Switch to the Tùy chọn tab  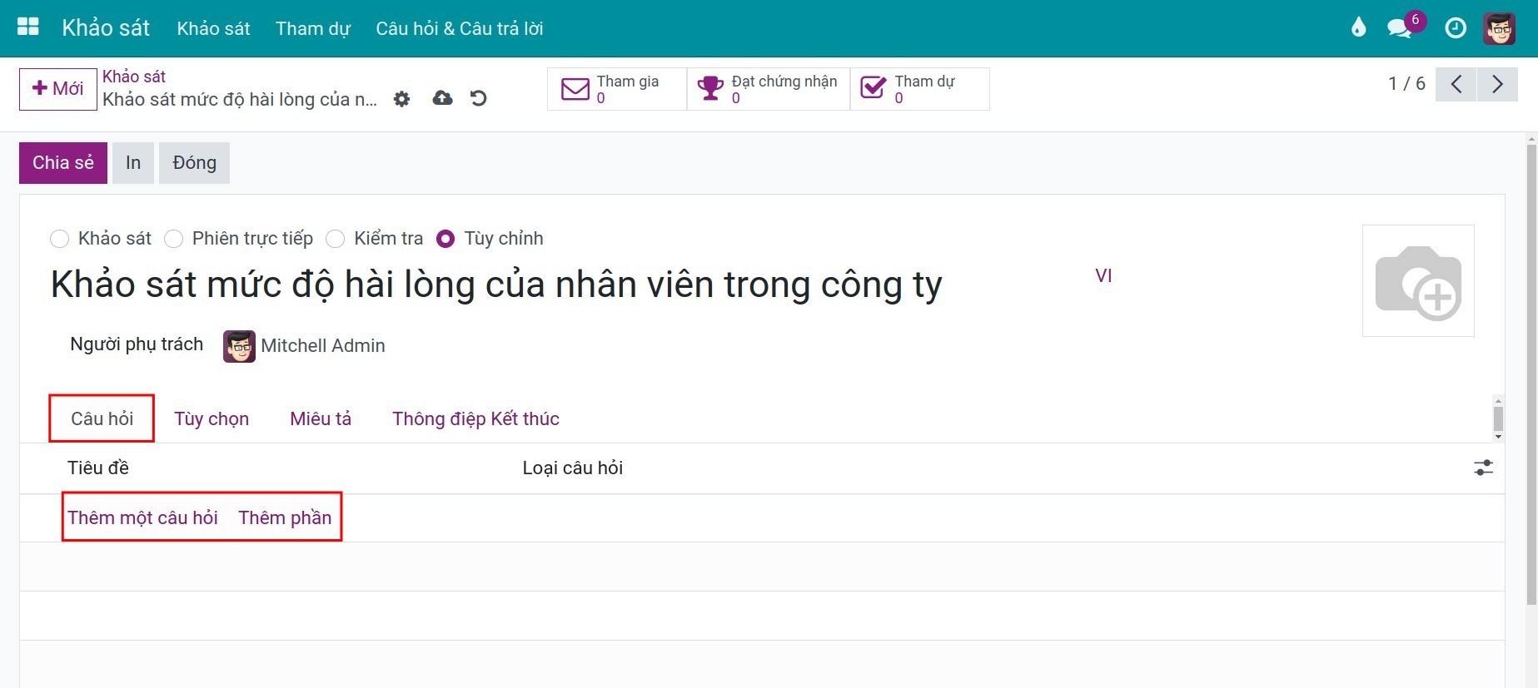click(212, 418)
